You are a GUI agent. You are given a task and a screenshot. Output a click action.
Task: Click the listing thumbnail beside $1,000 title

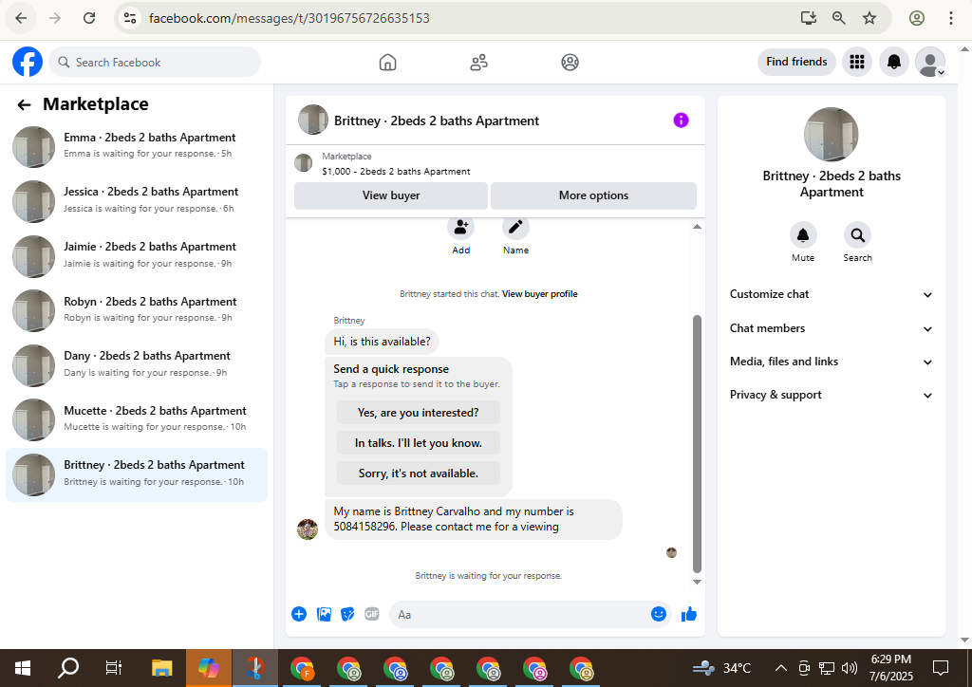pos(303,163)
